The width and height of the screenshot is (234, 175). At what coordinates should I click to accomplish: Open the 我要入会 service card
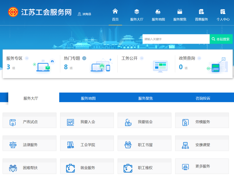(87, 120)
